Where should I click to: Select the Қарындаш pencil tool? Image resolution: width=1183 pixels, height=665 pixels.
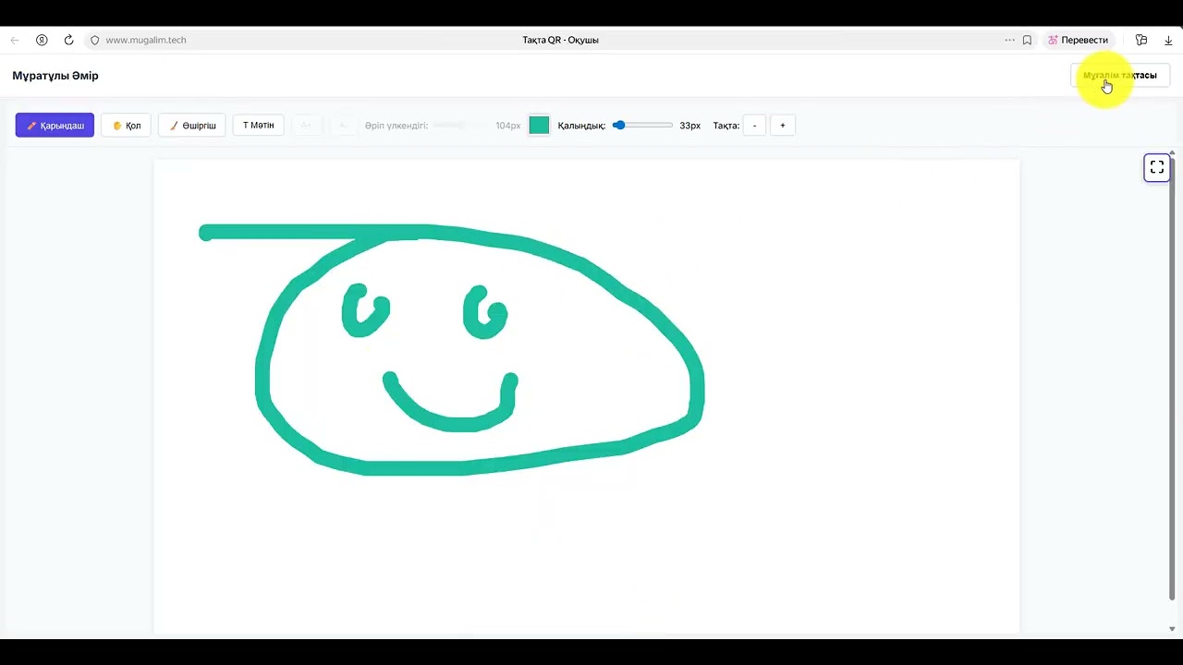[55, 126]
